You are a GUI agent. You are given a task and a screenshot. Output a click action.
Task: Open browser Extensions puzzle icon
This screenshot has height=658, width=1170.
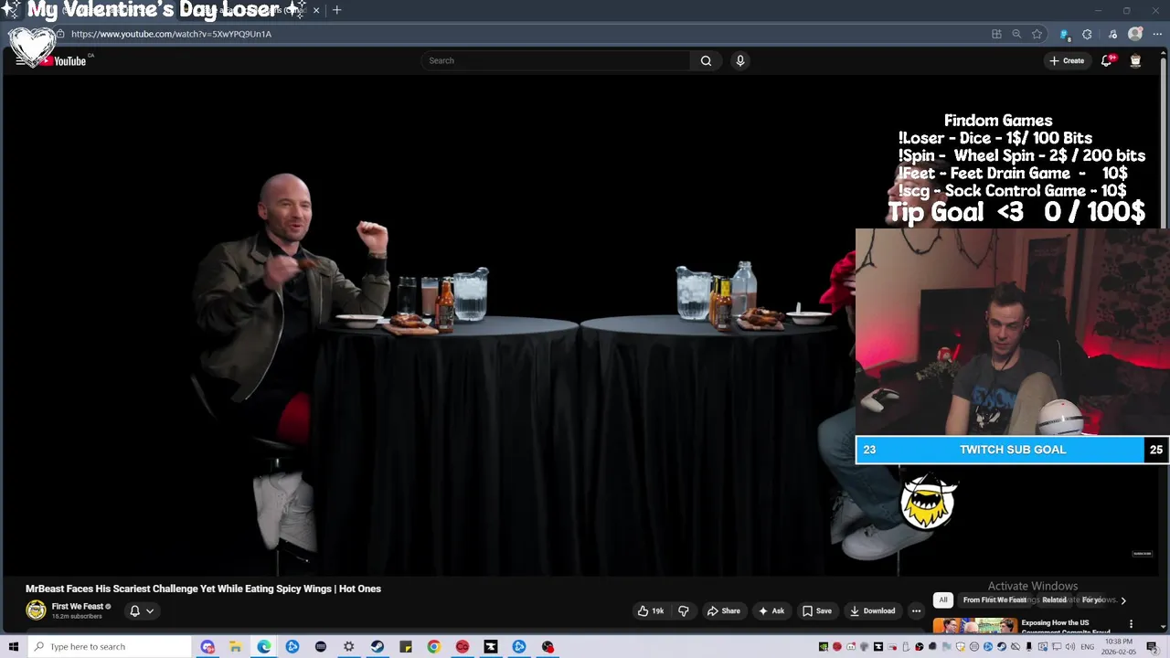coord(1087,34)
